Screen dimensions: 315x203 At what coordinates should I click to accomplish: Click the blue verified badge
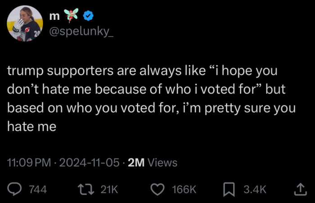(89, 16)
